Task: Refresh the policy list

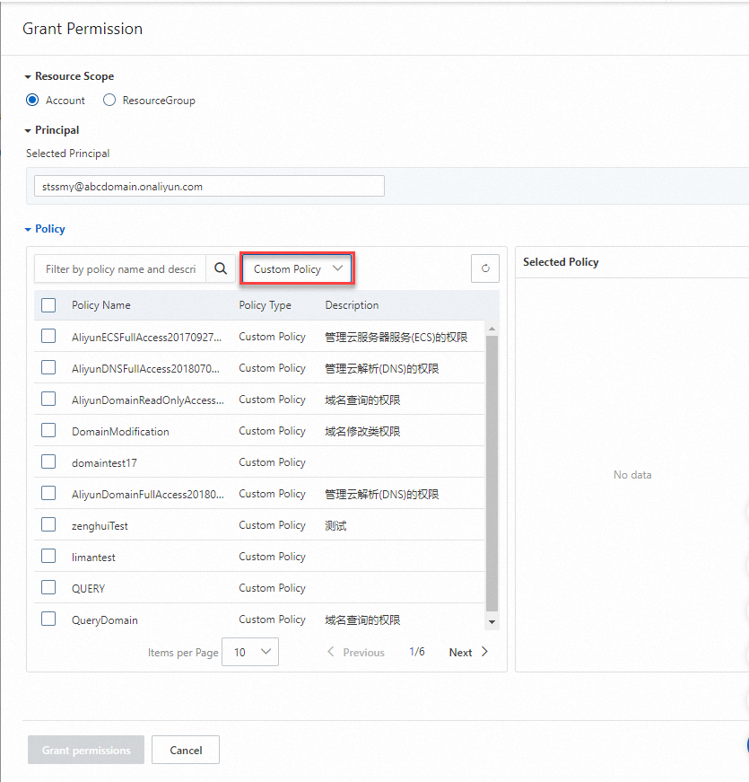Action: click(x=485, y=268)
